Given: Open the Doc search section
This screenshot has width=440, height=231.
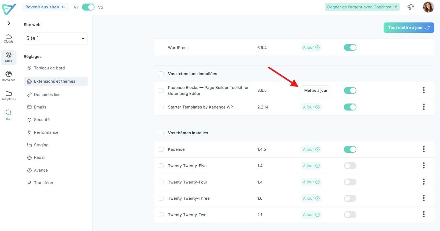Looking at the screenshot, I should (x=9, y=115).
